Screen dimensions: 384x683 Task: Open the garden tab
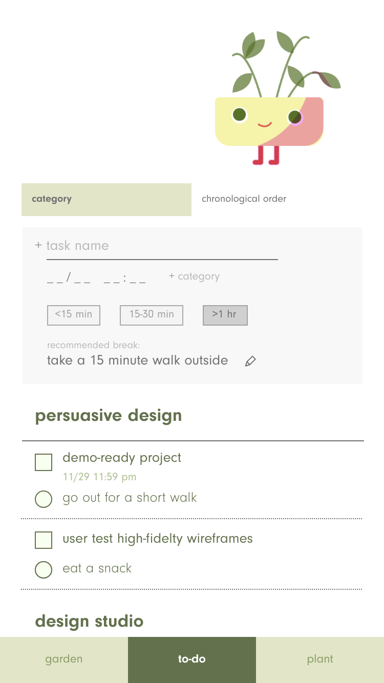(64, 659)
